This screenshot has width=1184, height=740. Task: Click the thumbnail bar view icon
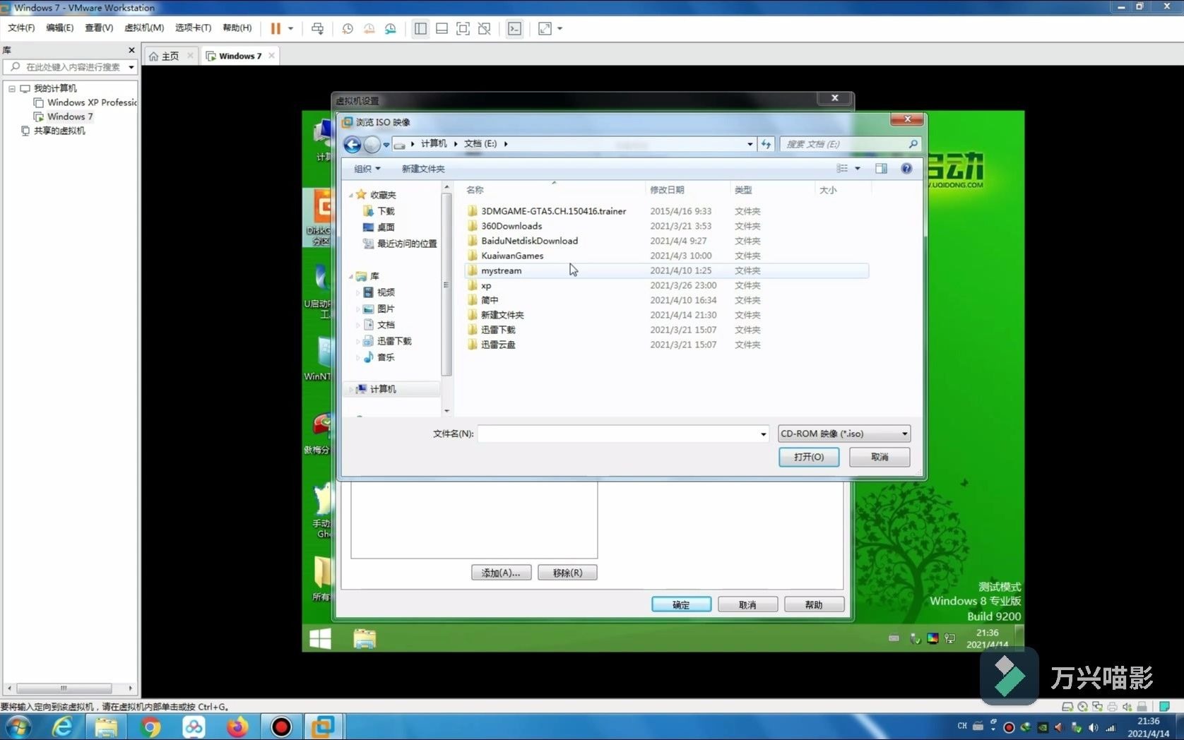(442, 28)
